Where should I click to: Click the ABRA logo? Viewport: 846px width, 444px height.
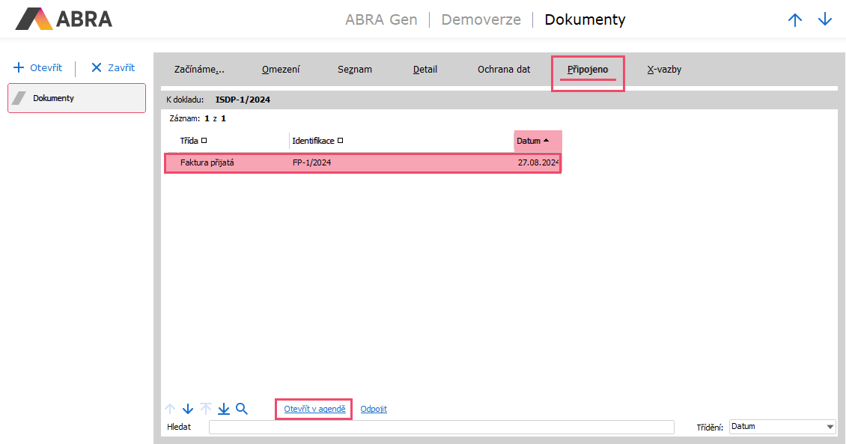[64, 19]
